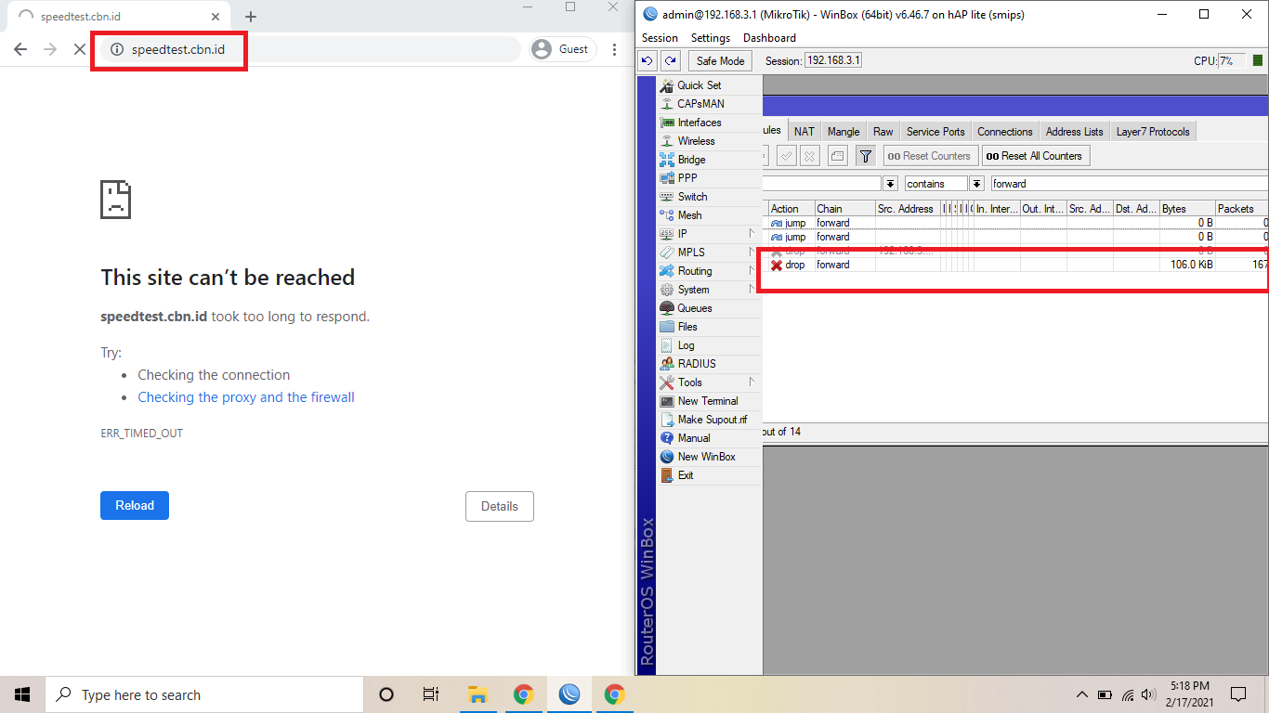Click the Disable rule X icon
This screenshot has height=713, width=1269.
coord(810,156)
